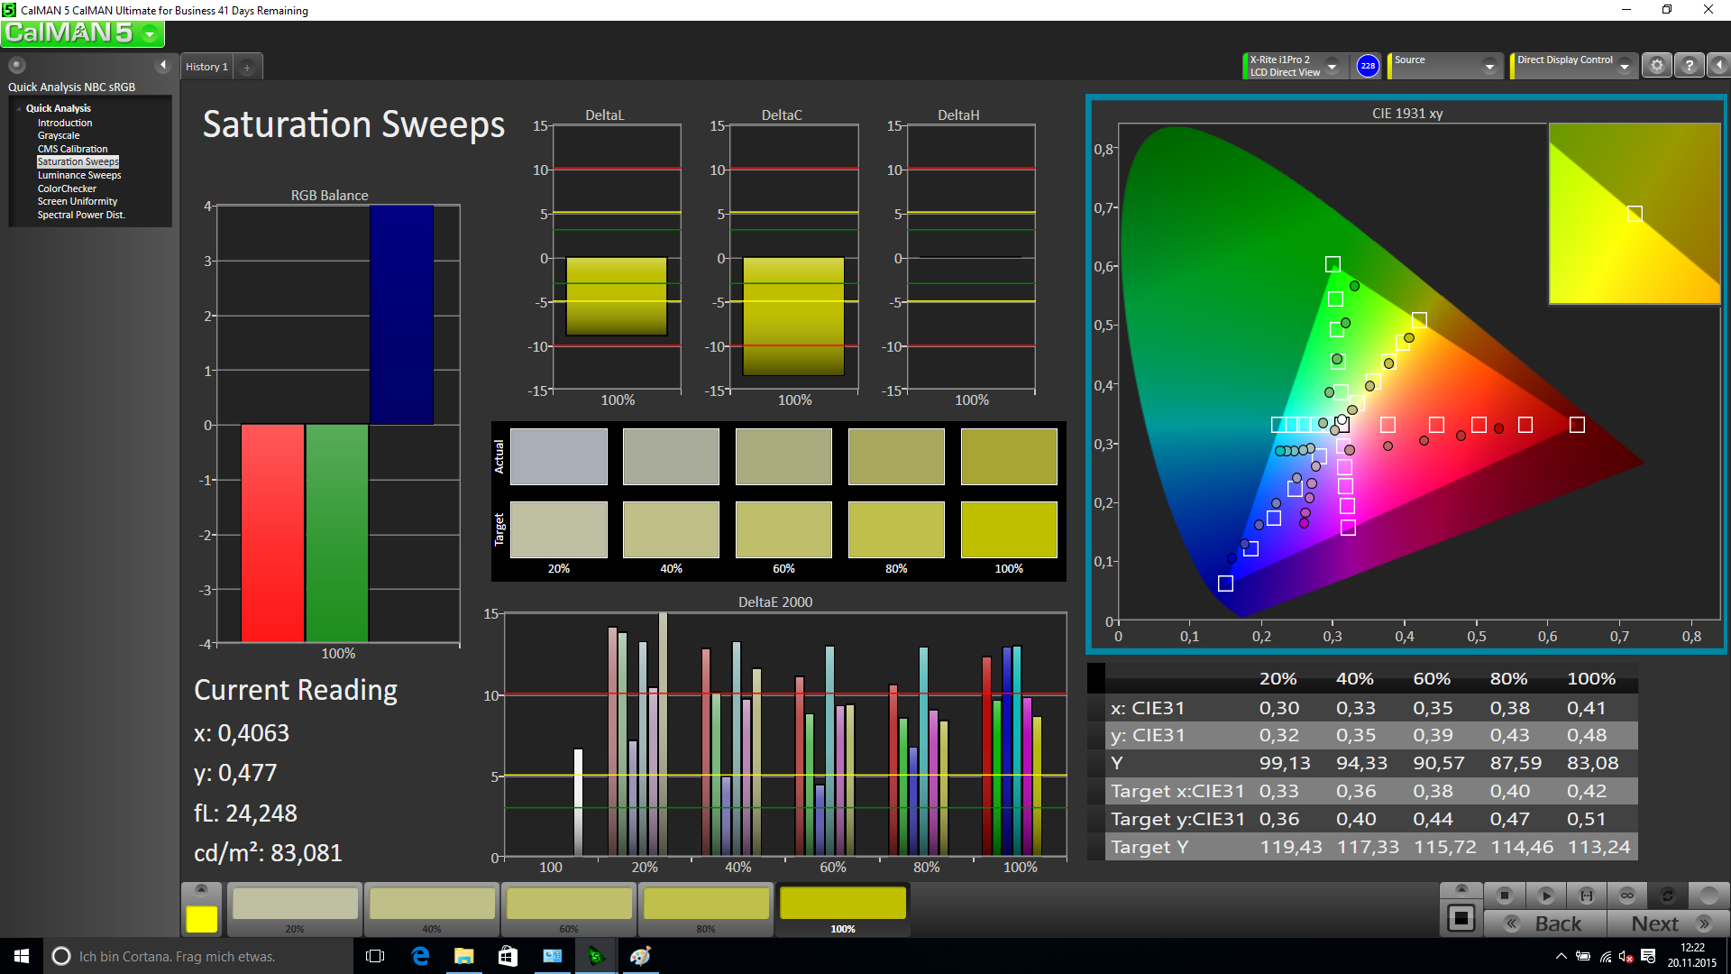Click the continuous read infinity button
This screenshot has height=974, width=1731.
[x=1627, y=896]
